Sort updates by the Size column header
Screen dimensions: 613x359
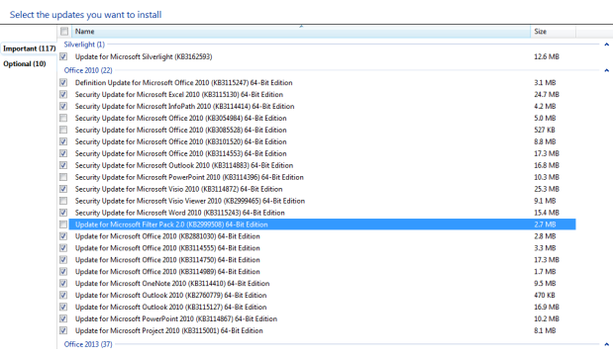coord(553,32)
